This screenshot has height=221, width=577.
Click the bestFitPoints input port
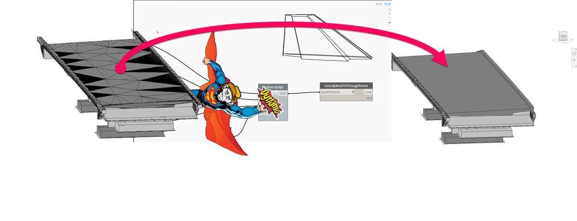[x=338, y=92]
